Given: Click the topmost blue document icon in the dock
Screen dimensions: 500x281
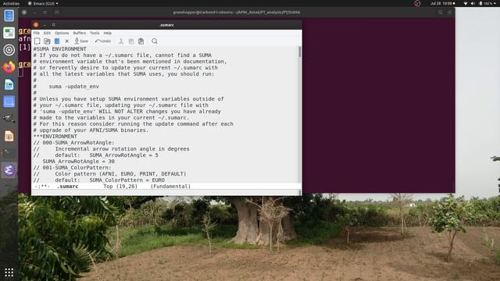Looking at the screenshot, I should (x=9, y=16).
